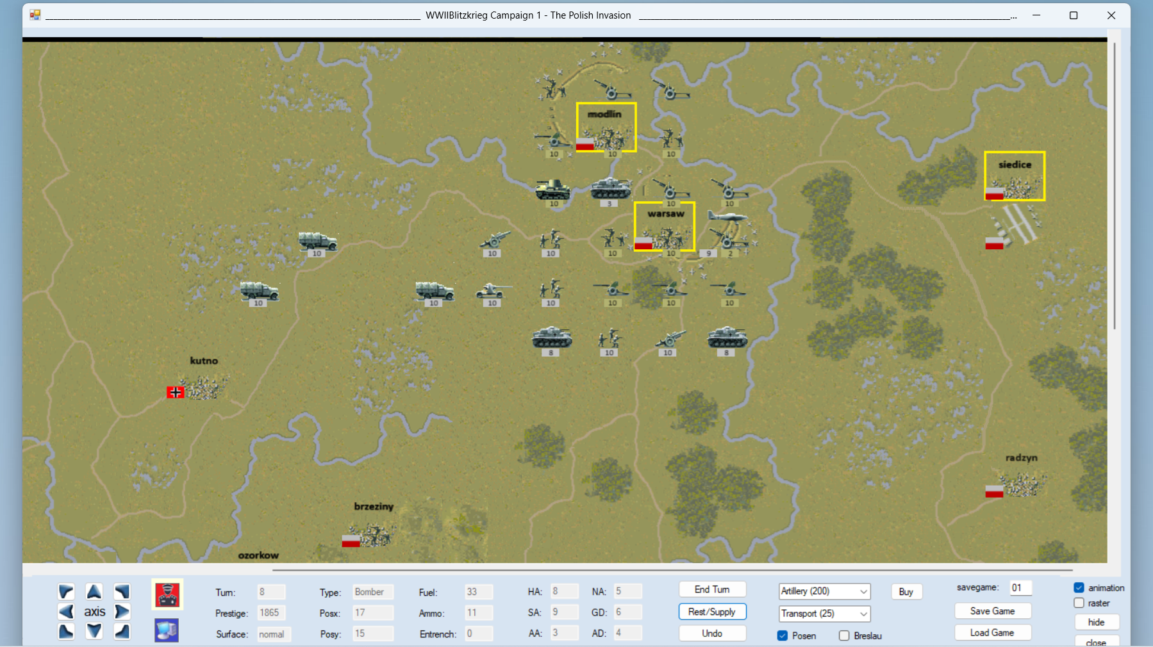This screenshot has width=1153, height=647.
Task: Open the Artillery (200) unit dropdown
Action: click(824, 591)
